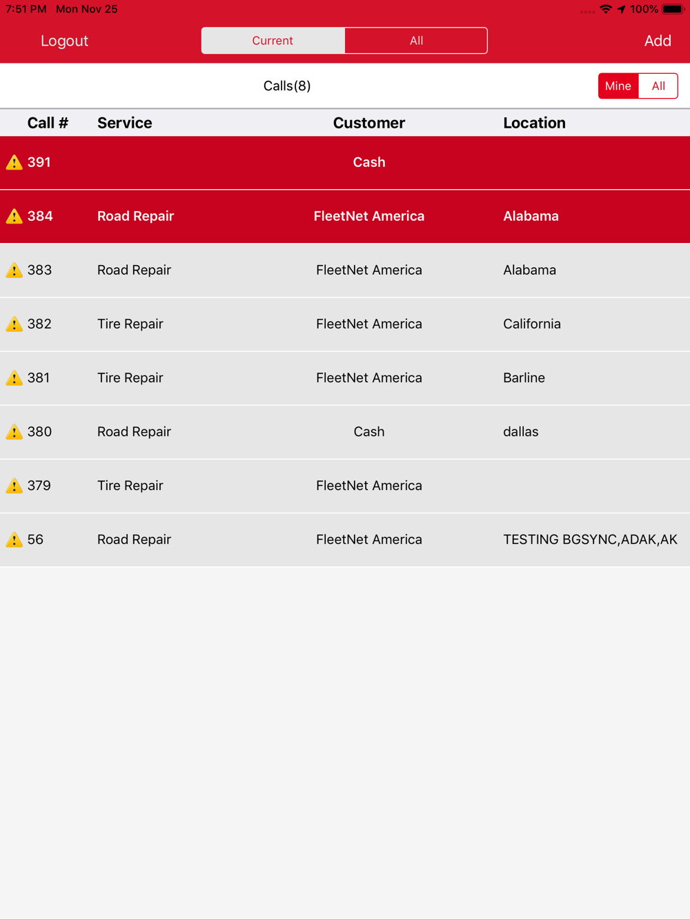Tap the Add button
Viewport: 690px width, 920px height.
tap(658, 41)
